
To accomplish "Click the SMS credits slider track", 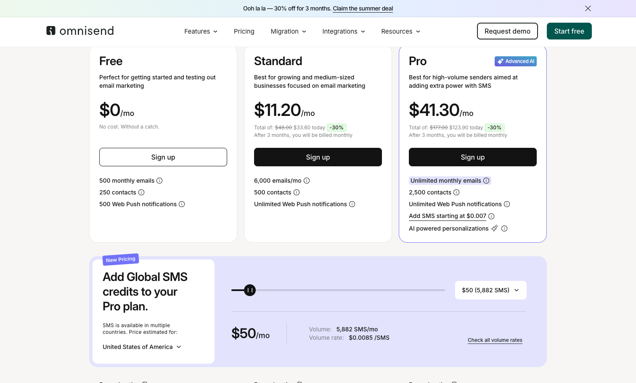I will point(338,290).
